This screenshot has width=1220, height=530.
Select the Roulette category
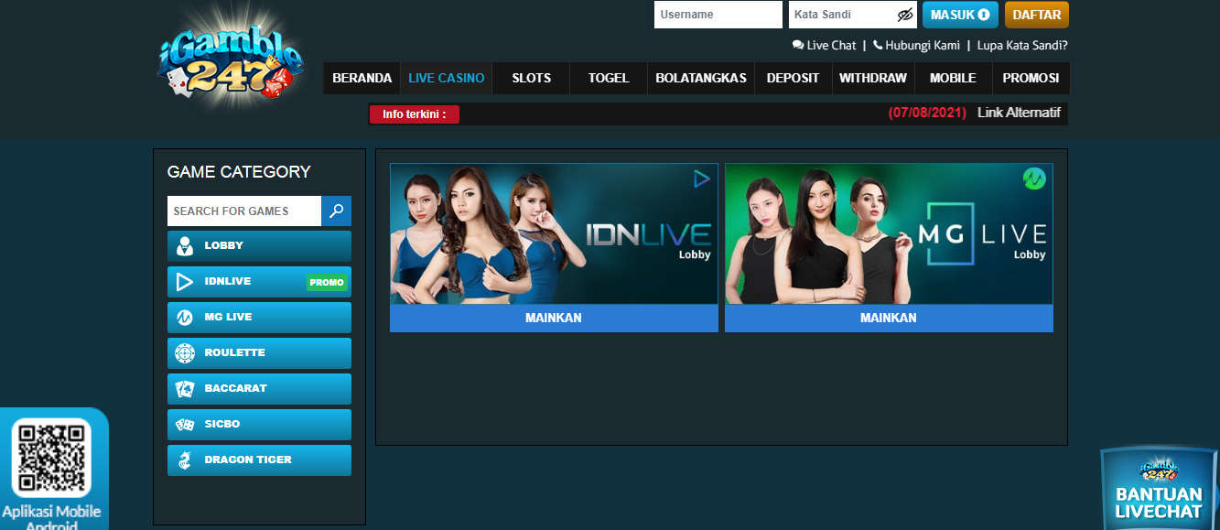tap(259, 353)
